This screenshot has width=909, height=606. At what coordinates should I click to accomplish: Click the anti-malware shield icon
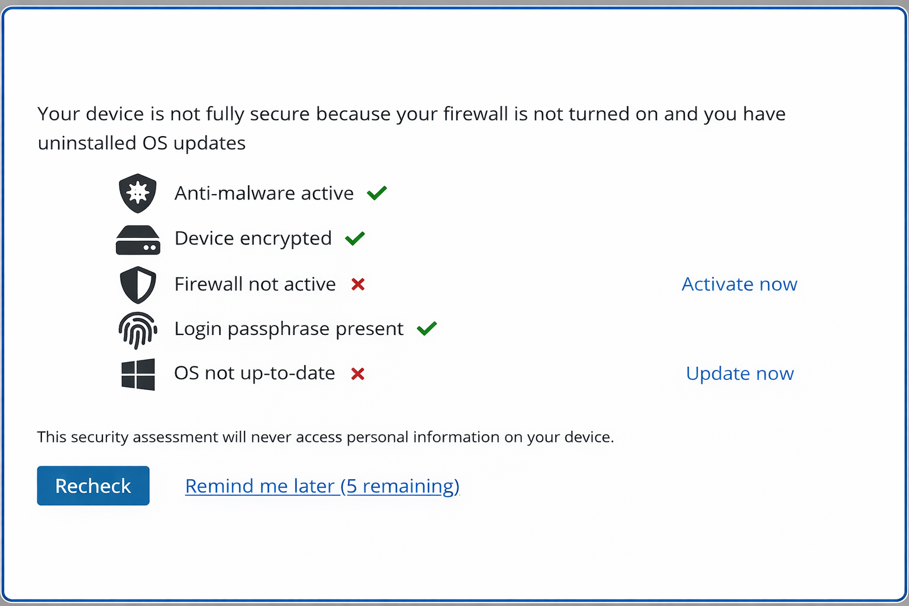138,192
